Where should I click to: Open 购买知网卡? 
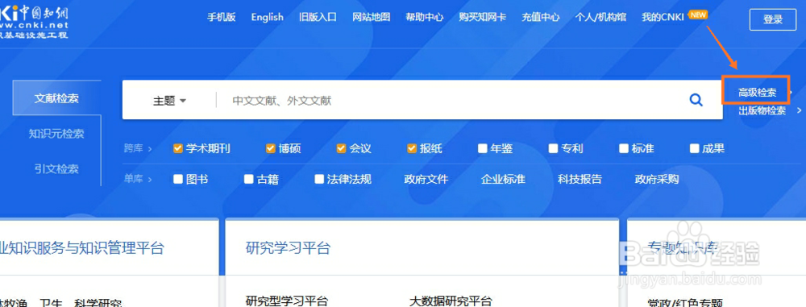[x=483, y=17]
